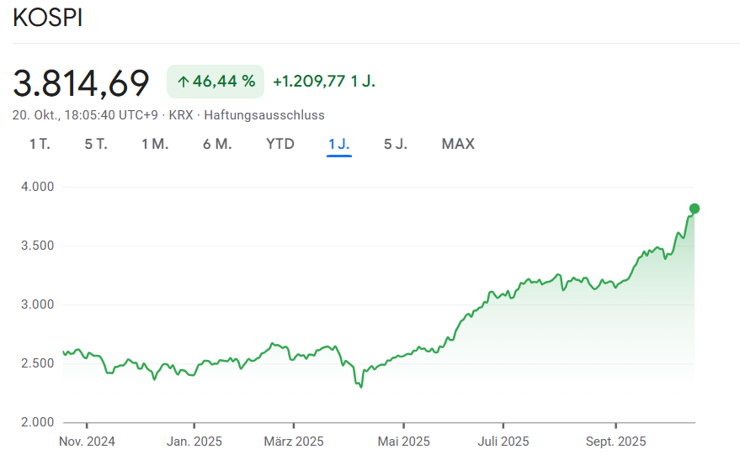
Task: Click the 3.814,69 index value
Action: [82, 82]
